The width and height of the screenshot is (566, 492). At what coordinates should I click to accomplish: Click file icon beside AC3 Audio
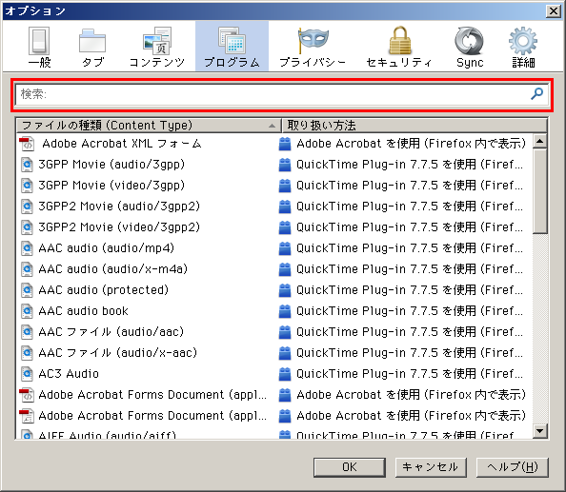(27, 373)
